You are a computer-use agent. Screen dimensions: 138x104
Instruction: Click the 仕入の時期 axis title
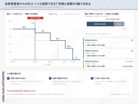point(47,65)
